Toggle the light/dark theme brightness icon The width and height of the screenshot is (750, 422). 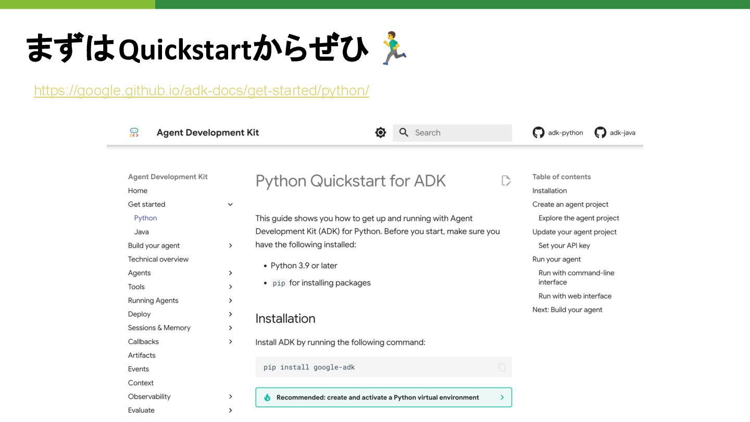(x=381, y=132)
